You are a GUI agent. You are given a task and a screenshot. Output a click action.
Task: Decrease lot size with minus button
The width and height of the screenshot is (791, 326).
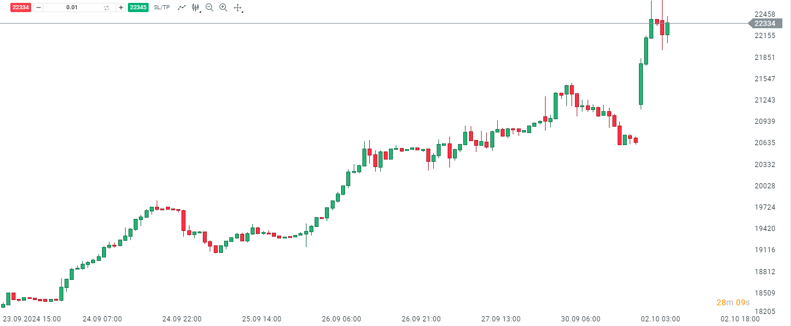(x=39, y=7)
